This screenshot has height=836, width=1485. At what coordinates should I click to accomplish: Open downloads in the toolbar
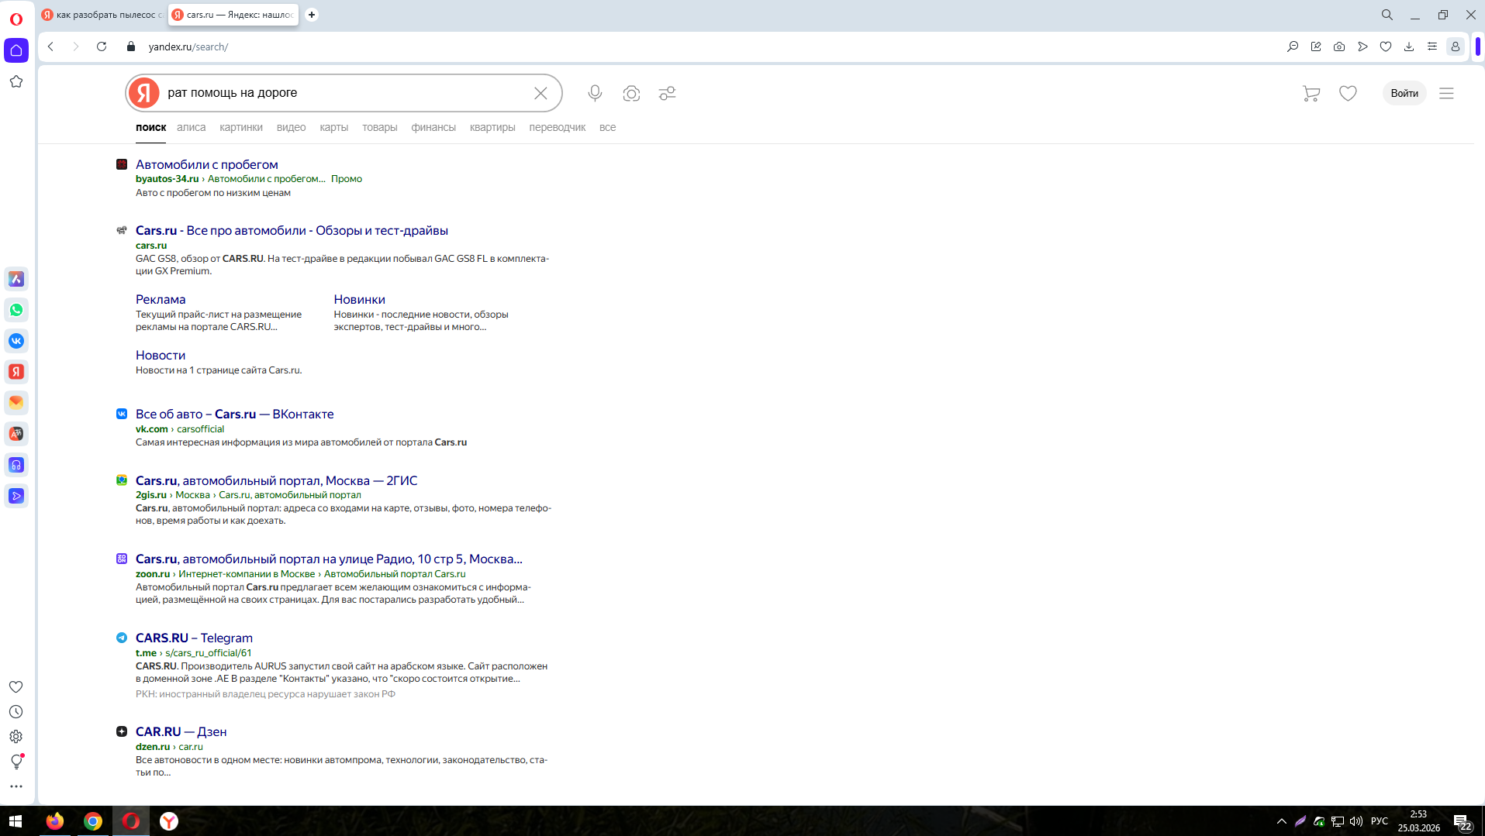point(1409,46)
